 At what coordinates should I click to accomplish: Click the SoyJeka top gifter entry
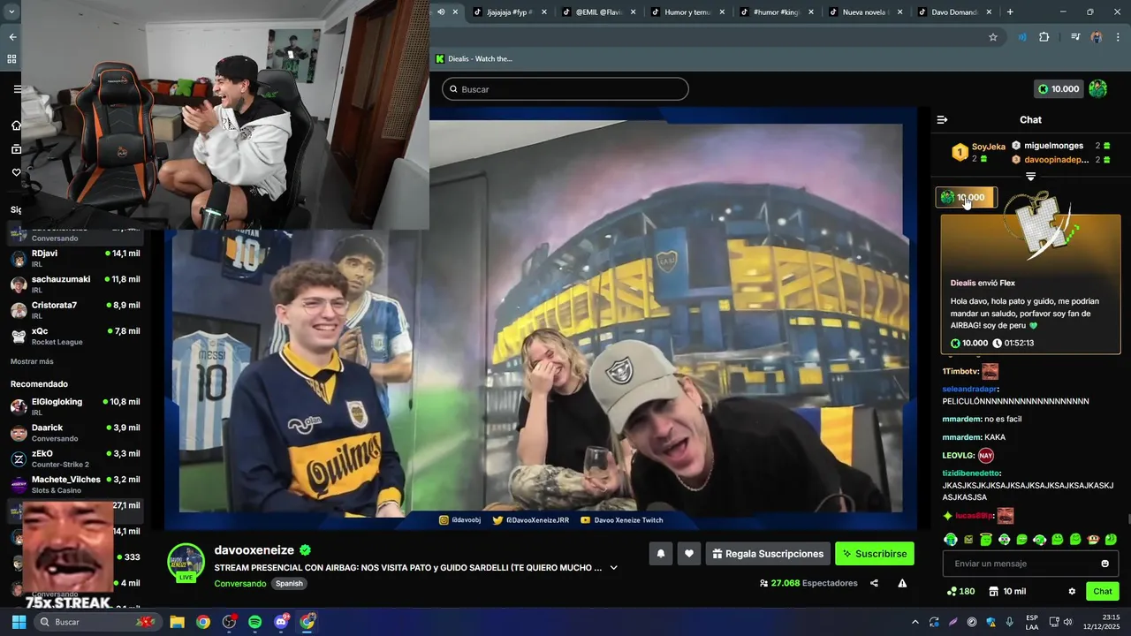(978, 152)
